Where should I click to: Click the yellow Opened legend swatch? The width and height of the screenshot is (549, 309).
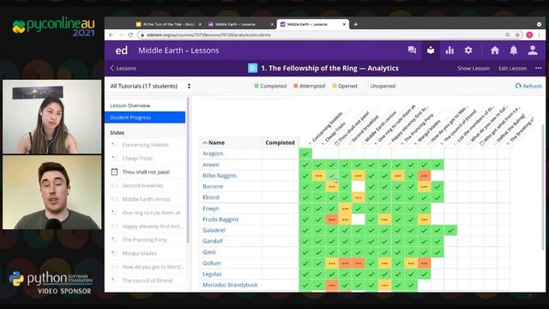click(x=334, y=86)
